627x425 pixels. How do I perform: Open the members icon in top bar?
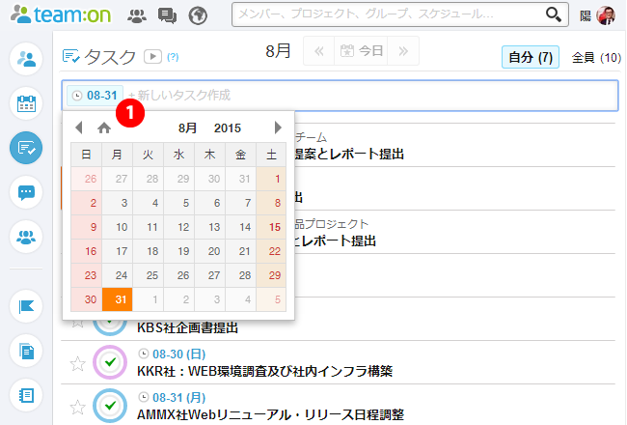[x=137, y=15]
